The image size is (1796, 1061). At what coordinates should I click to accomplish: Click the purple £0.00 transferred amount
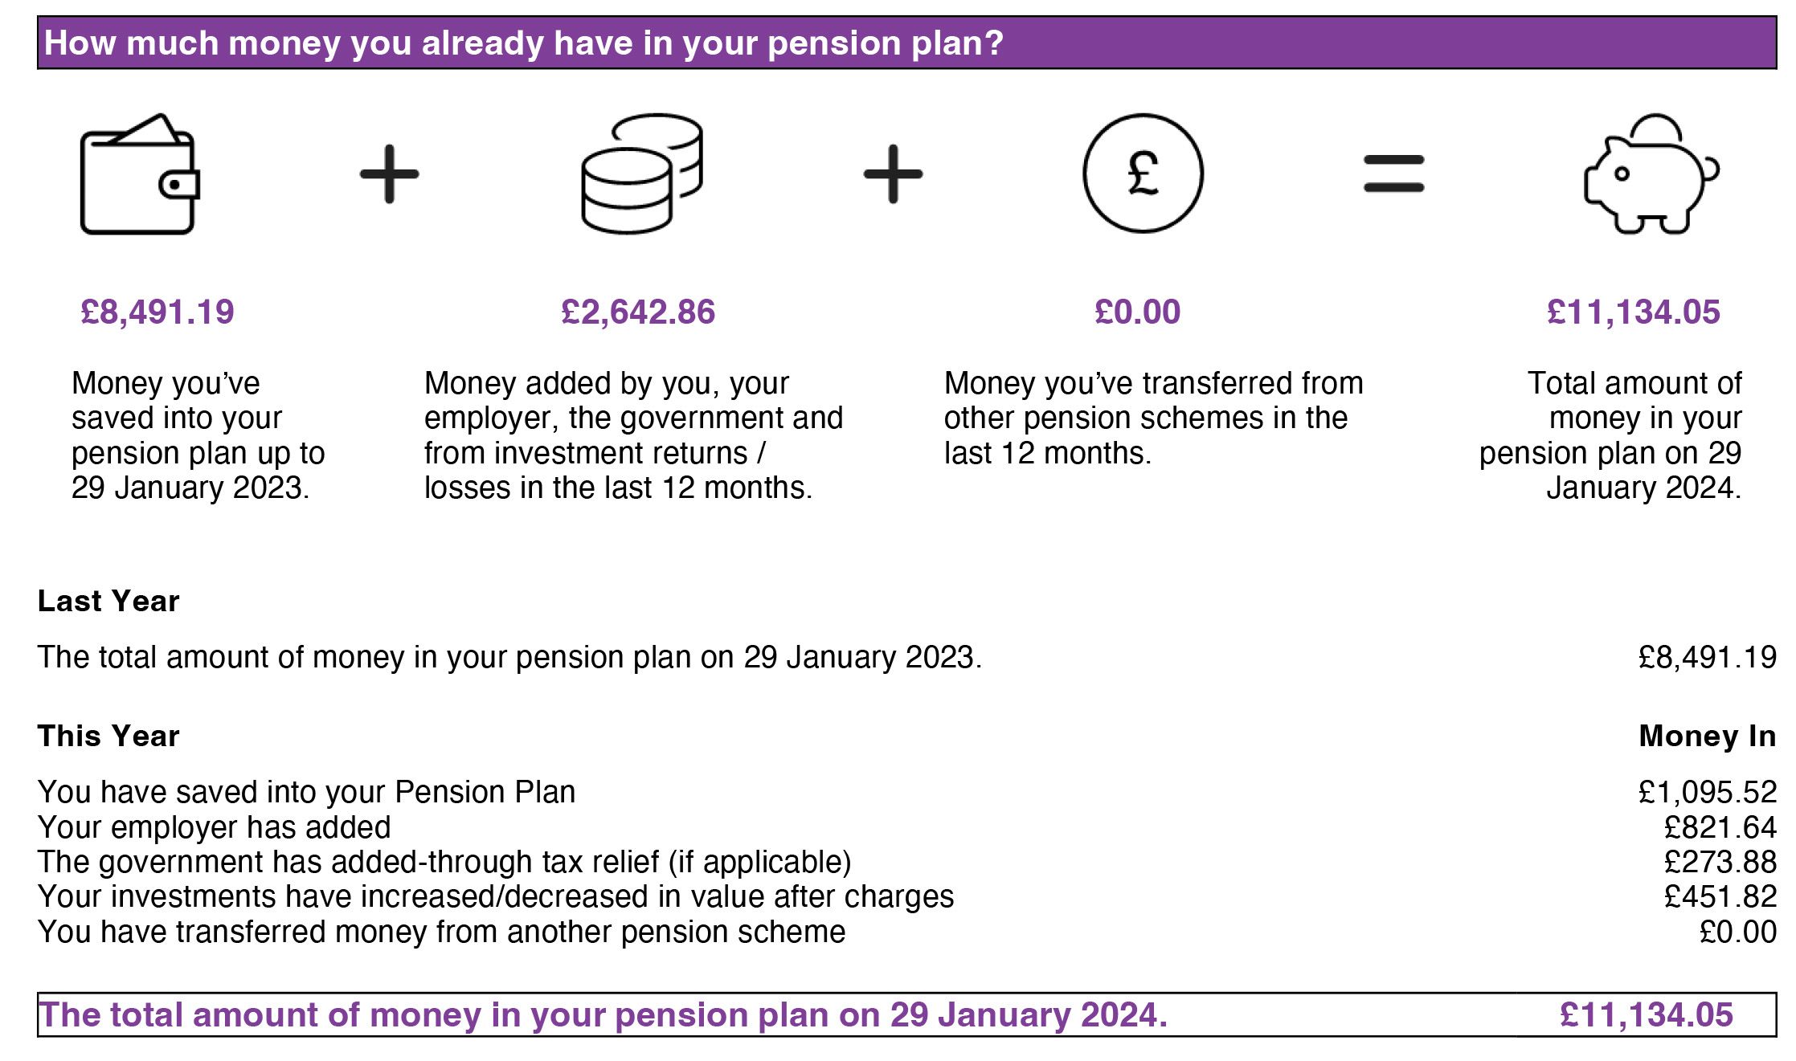(x=1138, y=312)
